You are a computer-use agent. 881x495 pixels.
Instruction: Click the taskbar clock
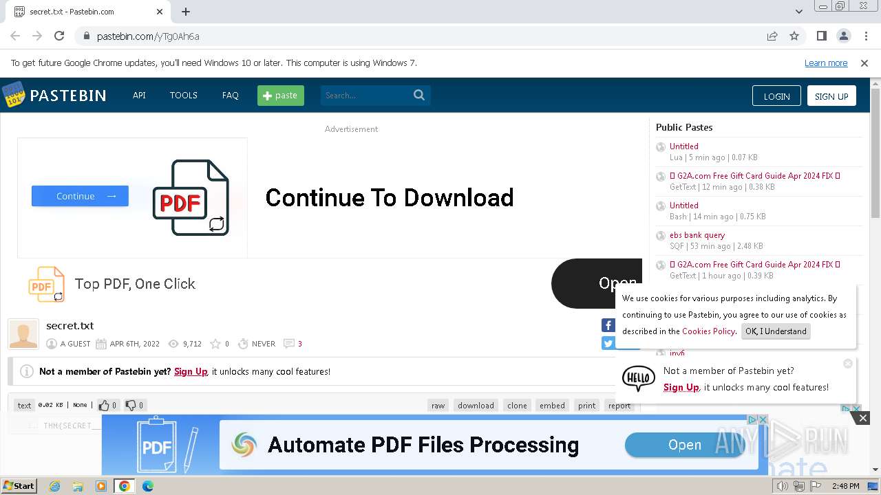coord(845,486)
